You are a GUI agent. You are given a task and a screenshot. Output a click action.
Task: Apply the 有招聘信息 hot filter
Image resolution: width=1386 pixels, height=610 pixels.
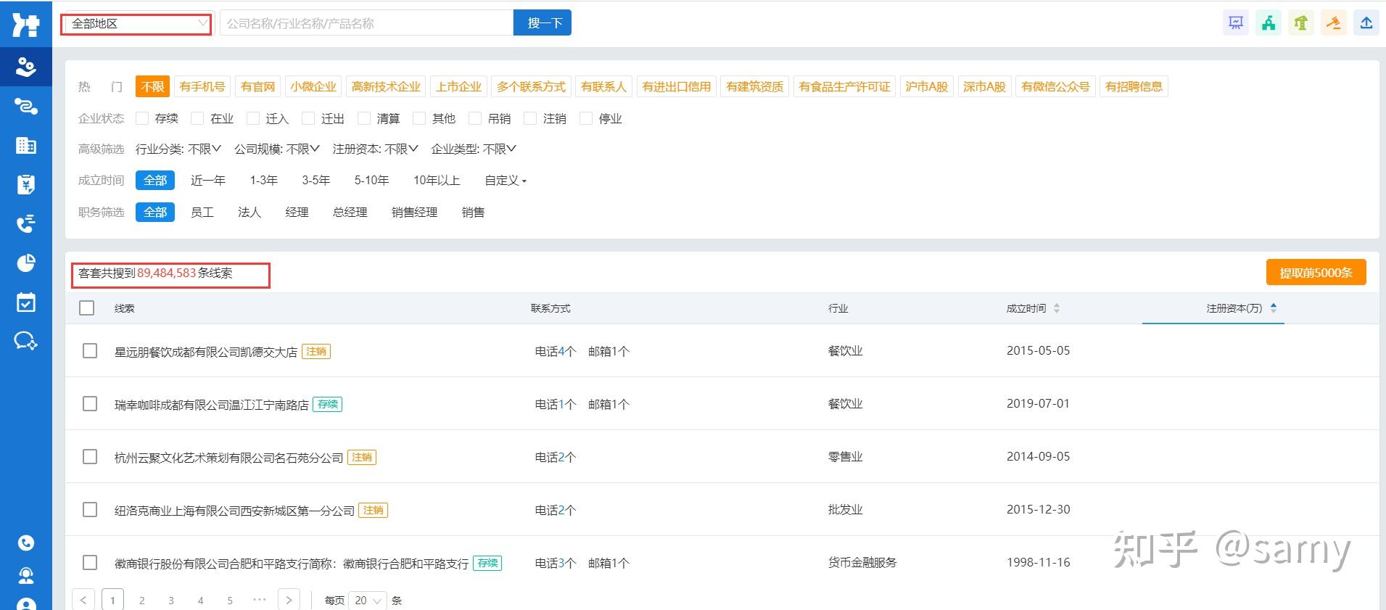click(1134, 87)
